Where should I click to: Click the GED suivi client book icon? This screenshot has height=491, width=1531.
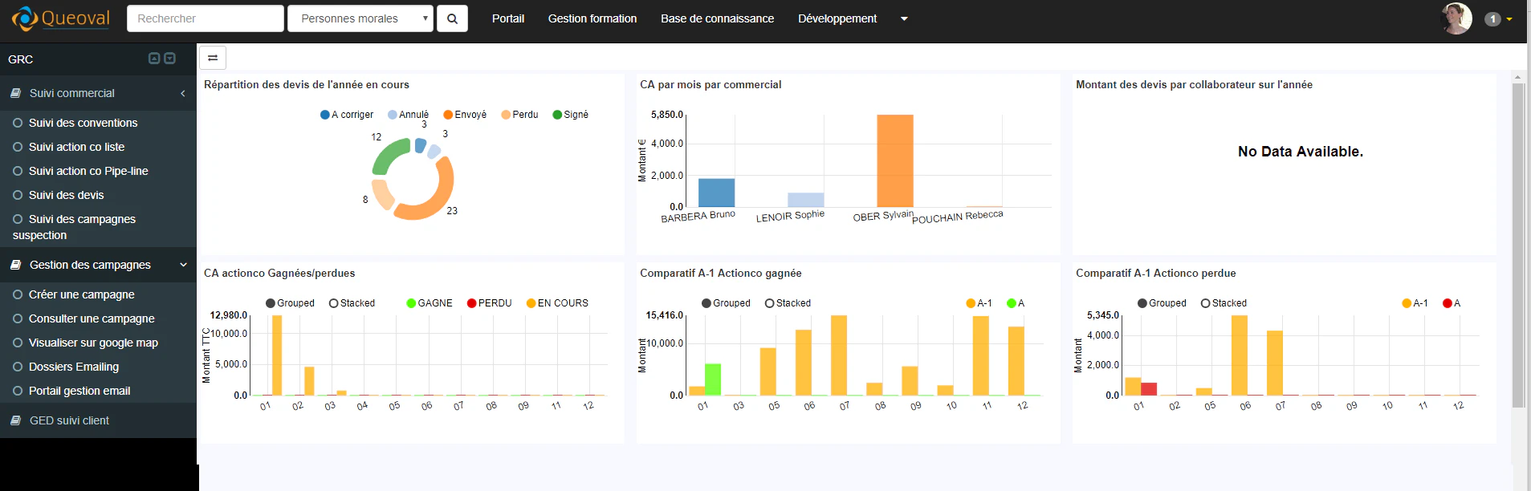click(x=15, y=420)
